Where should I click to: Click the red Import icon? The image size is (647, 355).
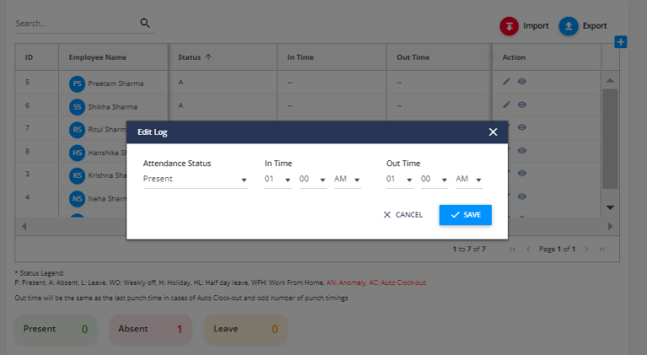pyautogui.click(x=510, y=26)
